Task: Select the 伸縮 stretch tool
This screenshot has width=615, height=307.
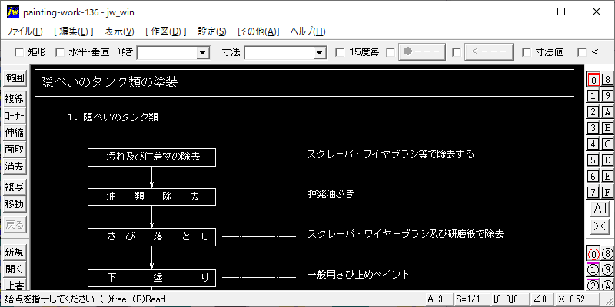Action: (15, 133)
